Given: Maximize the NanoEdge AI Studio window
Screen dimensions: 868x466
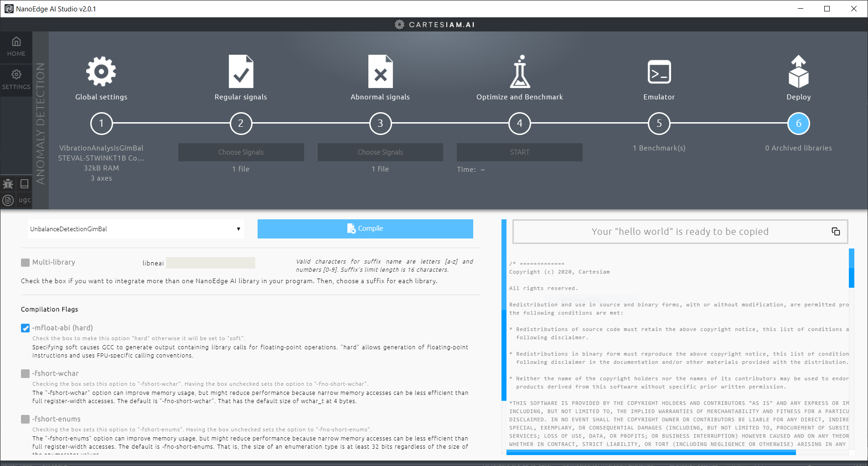Looking at the screenshot, I should pos(827,9).
